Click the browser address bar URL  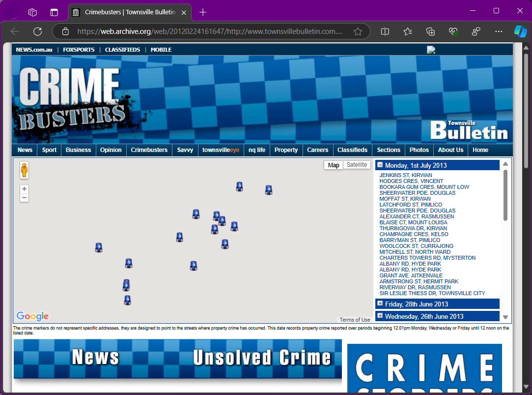(x=210, y=31)
